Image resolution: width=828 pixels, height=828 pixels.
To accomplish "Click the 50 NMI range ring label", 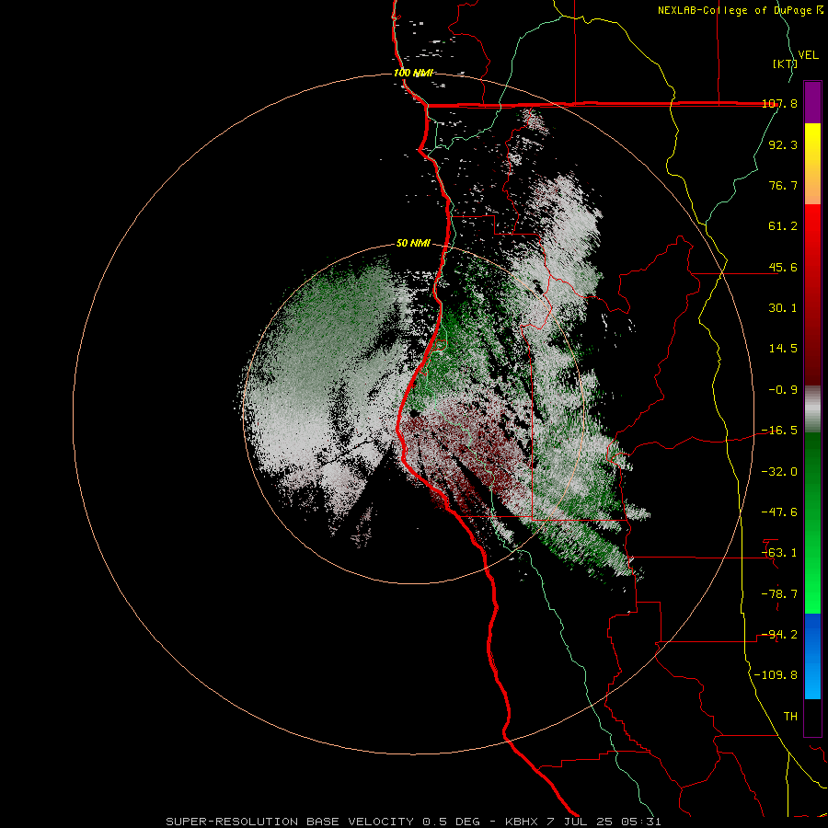I will [413, 244].
